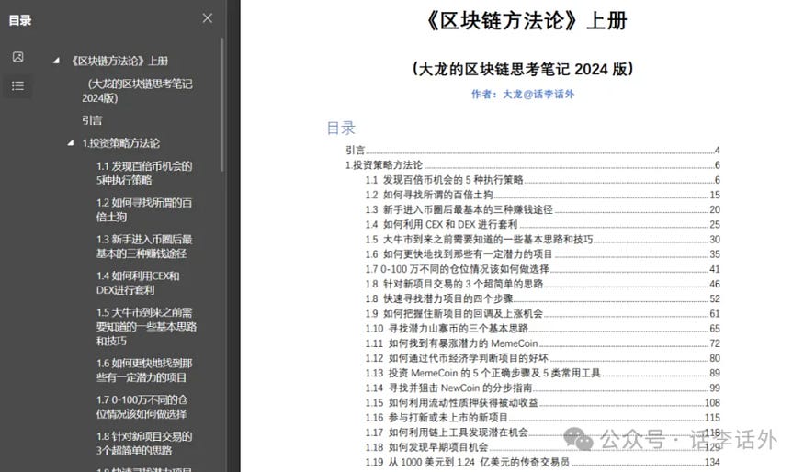Go to TOC entry 1.10 寻找潜力山寨币的三个基本思路
This screenshot has height=472, width=804.
542,329
